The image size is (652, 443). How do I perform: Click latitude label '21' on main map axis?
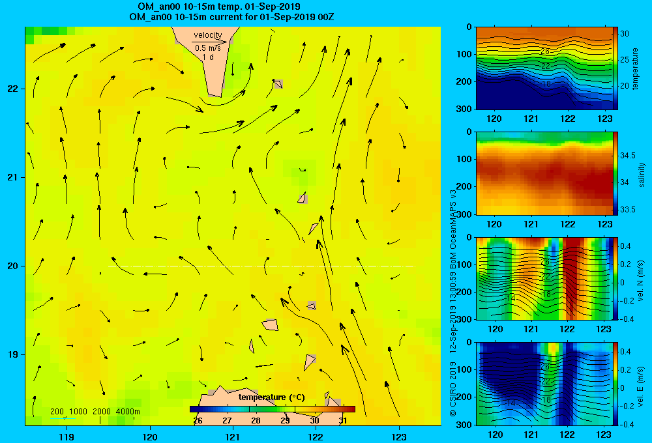coord(12,177)
